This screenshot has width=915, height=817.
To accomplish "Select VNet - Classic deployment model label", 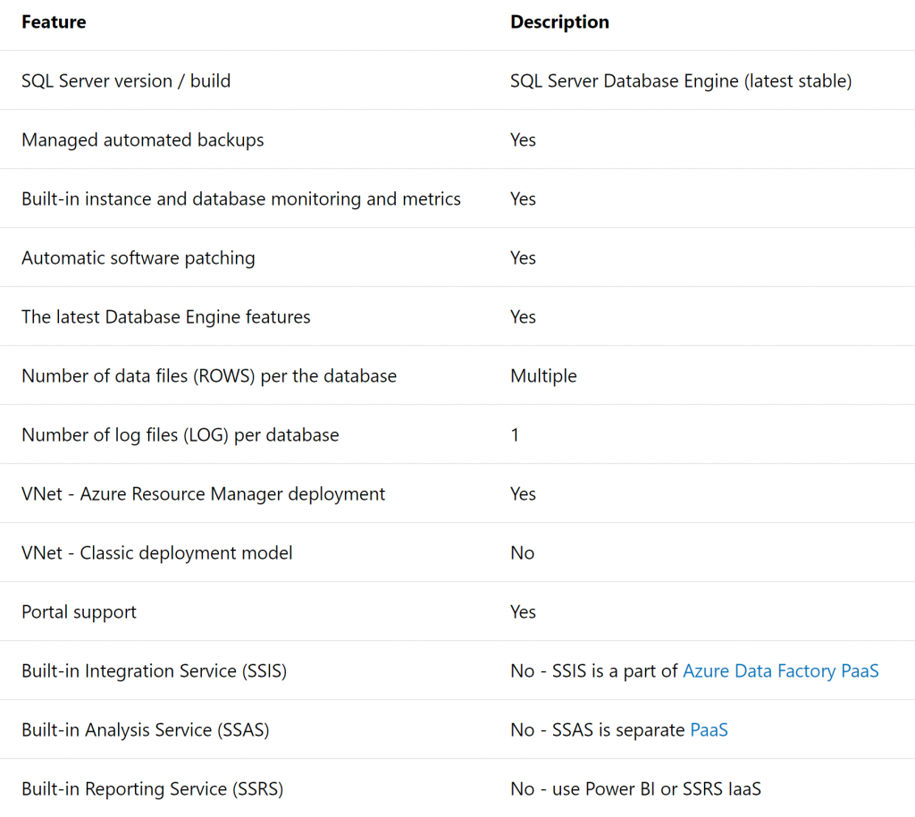I will click(156, 552).
